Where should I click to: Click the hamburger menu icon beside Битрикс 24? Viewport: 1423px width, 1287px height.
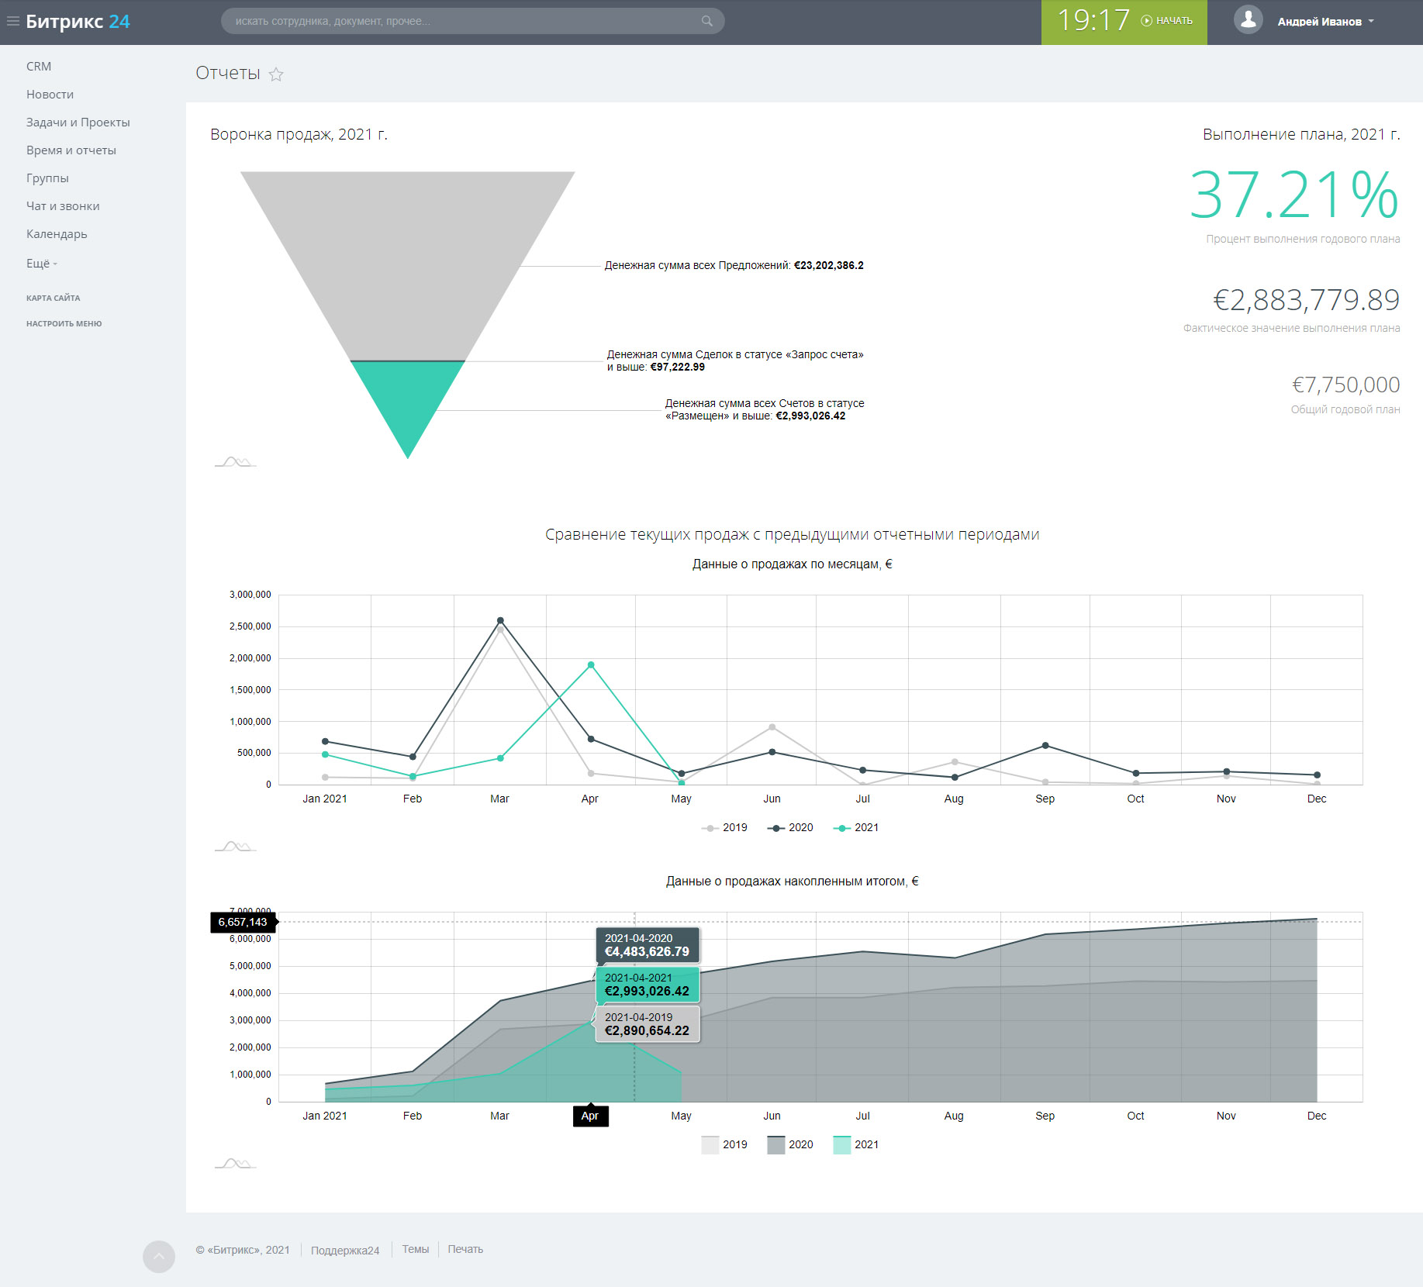12,22
